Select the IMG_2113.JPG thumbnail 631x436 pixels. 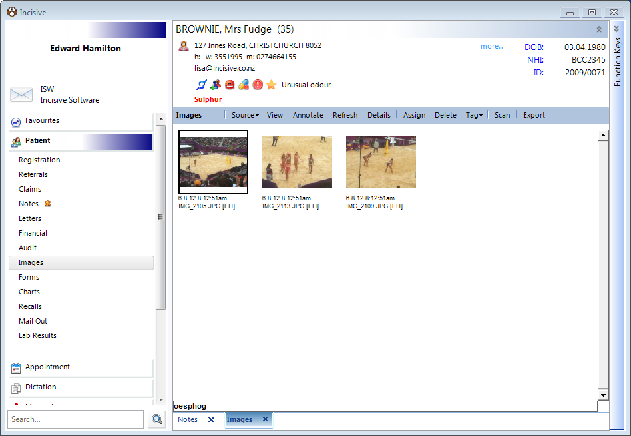coord(297,162)
